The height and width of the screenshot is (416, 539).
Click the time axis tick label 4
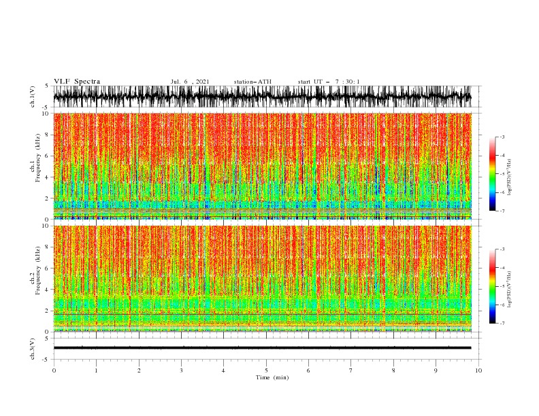[223, 370]
